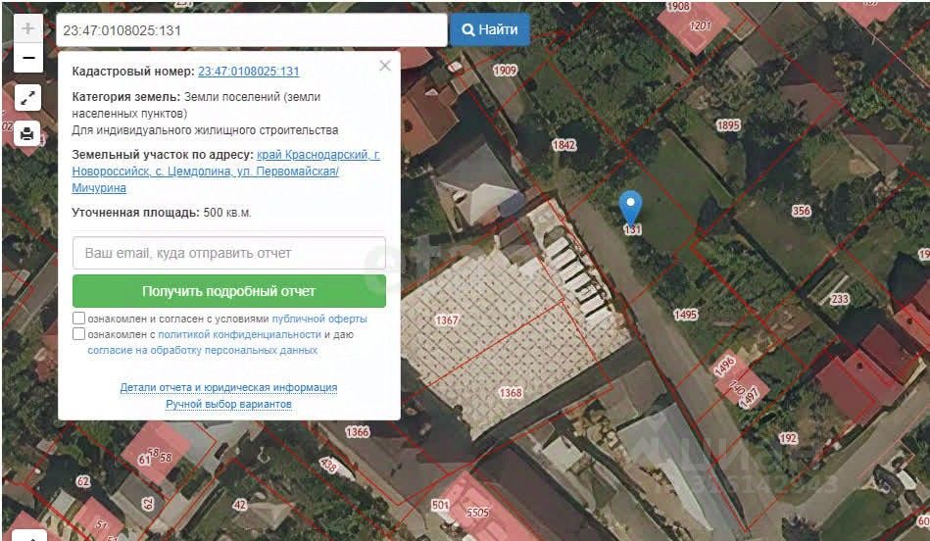Focus the email input for report

229,253
